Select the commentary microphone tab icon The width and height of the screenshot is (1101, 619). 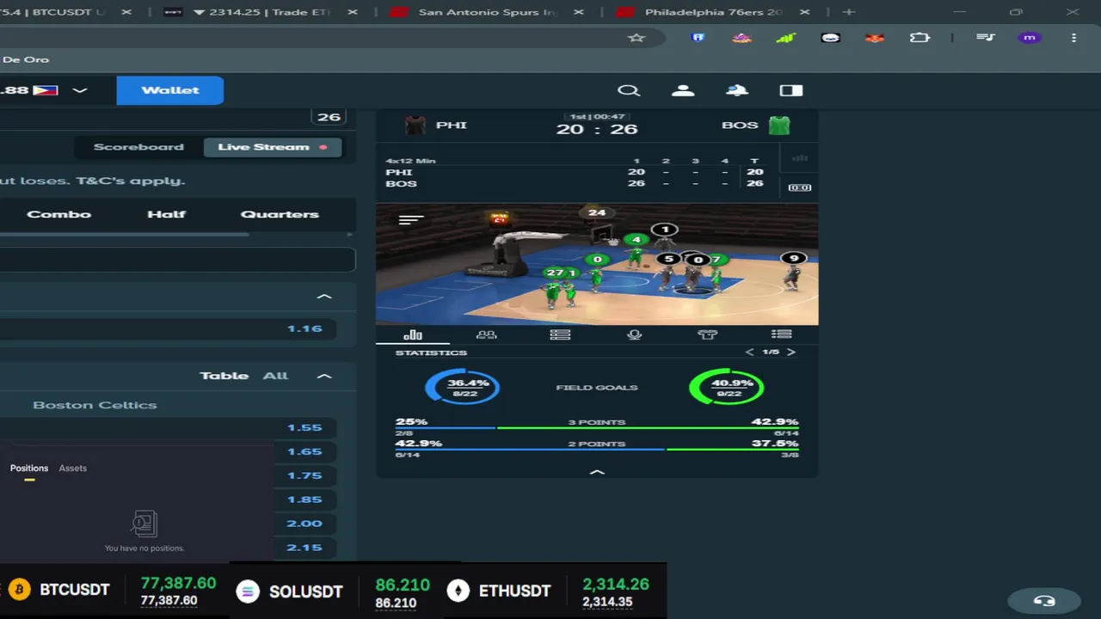point(635,334)
